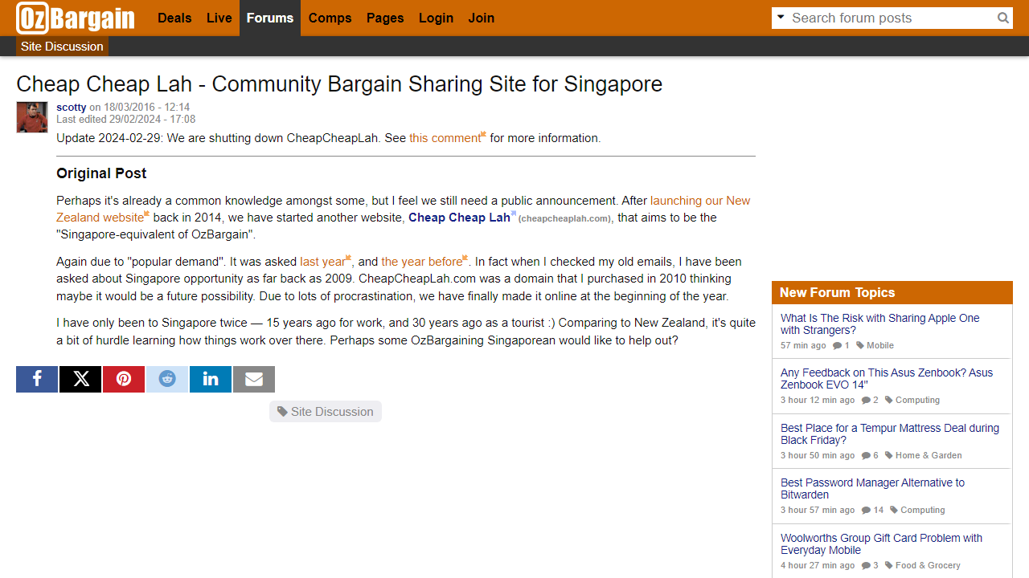Image resolution: width=1029 pixels, height=578 pixels.
Task: Select the Site Discussion breadcrumb tab
Action: [x=62, y=47]
